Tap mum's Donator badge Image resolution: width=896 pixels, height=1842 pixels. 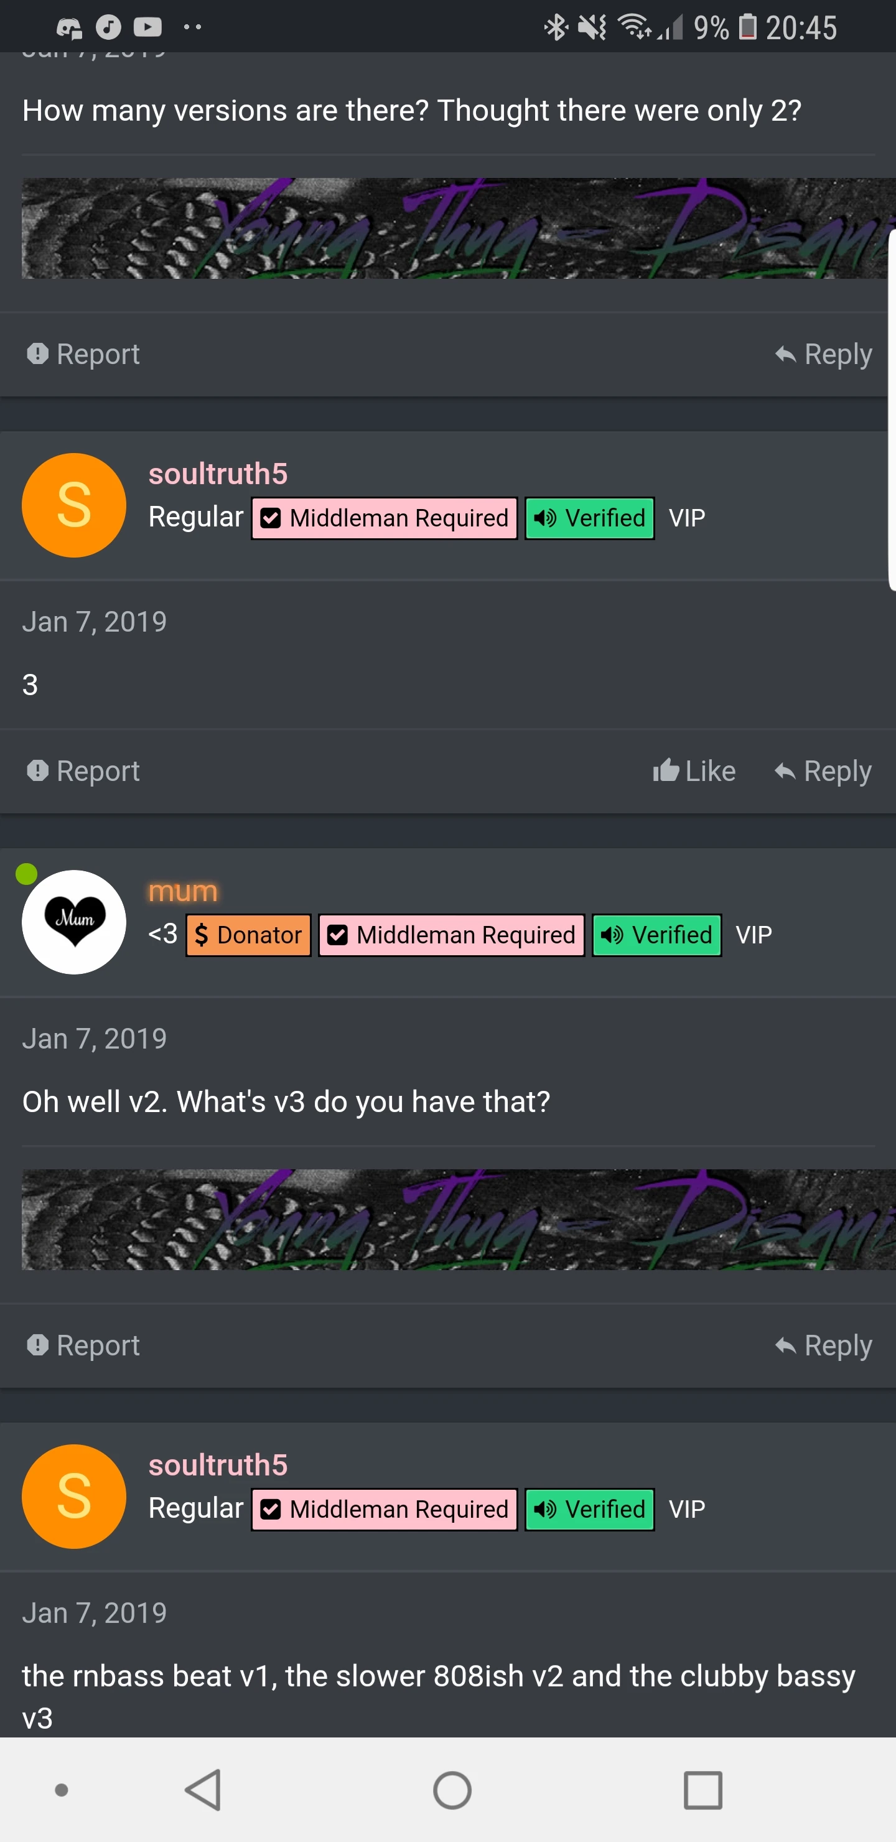[248, 935]
